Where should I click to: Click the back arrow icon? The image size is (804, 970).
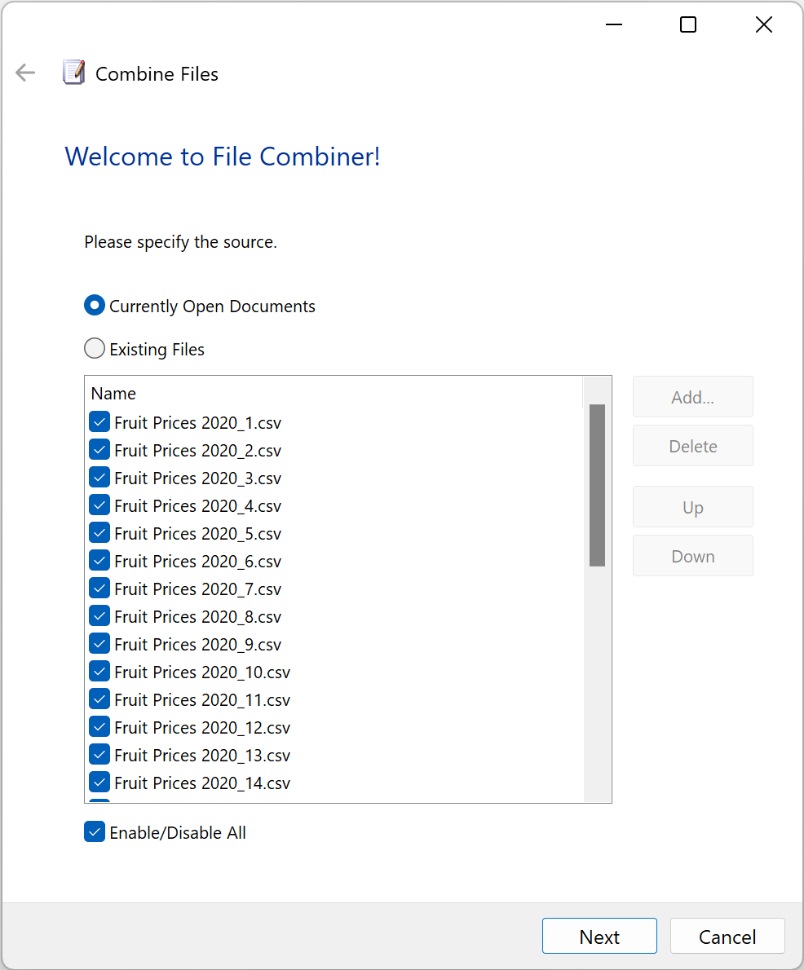25,73
